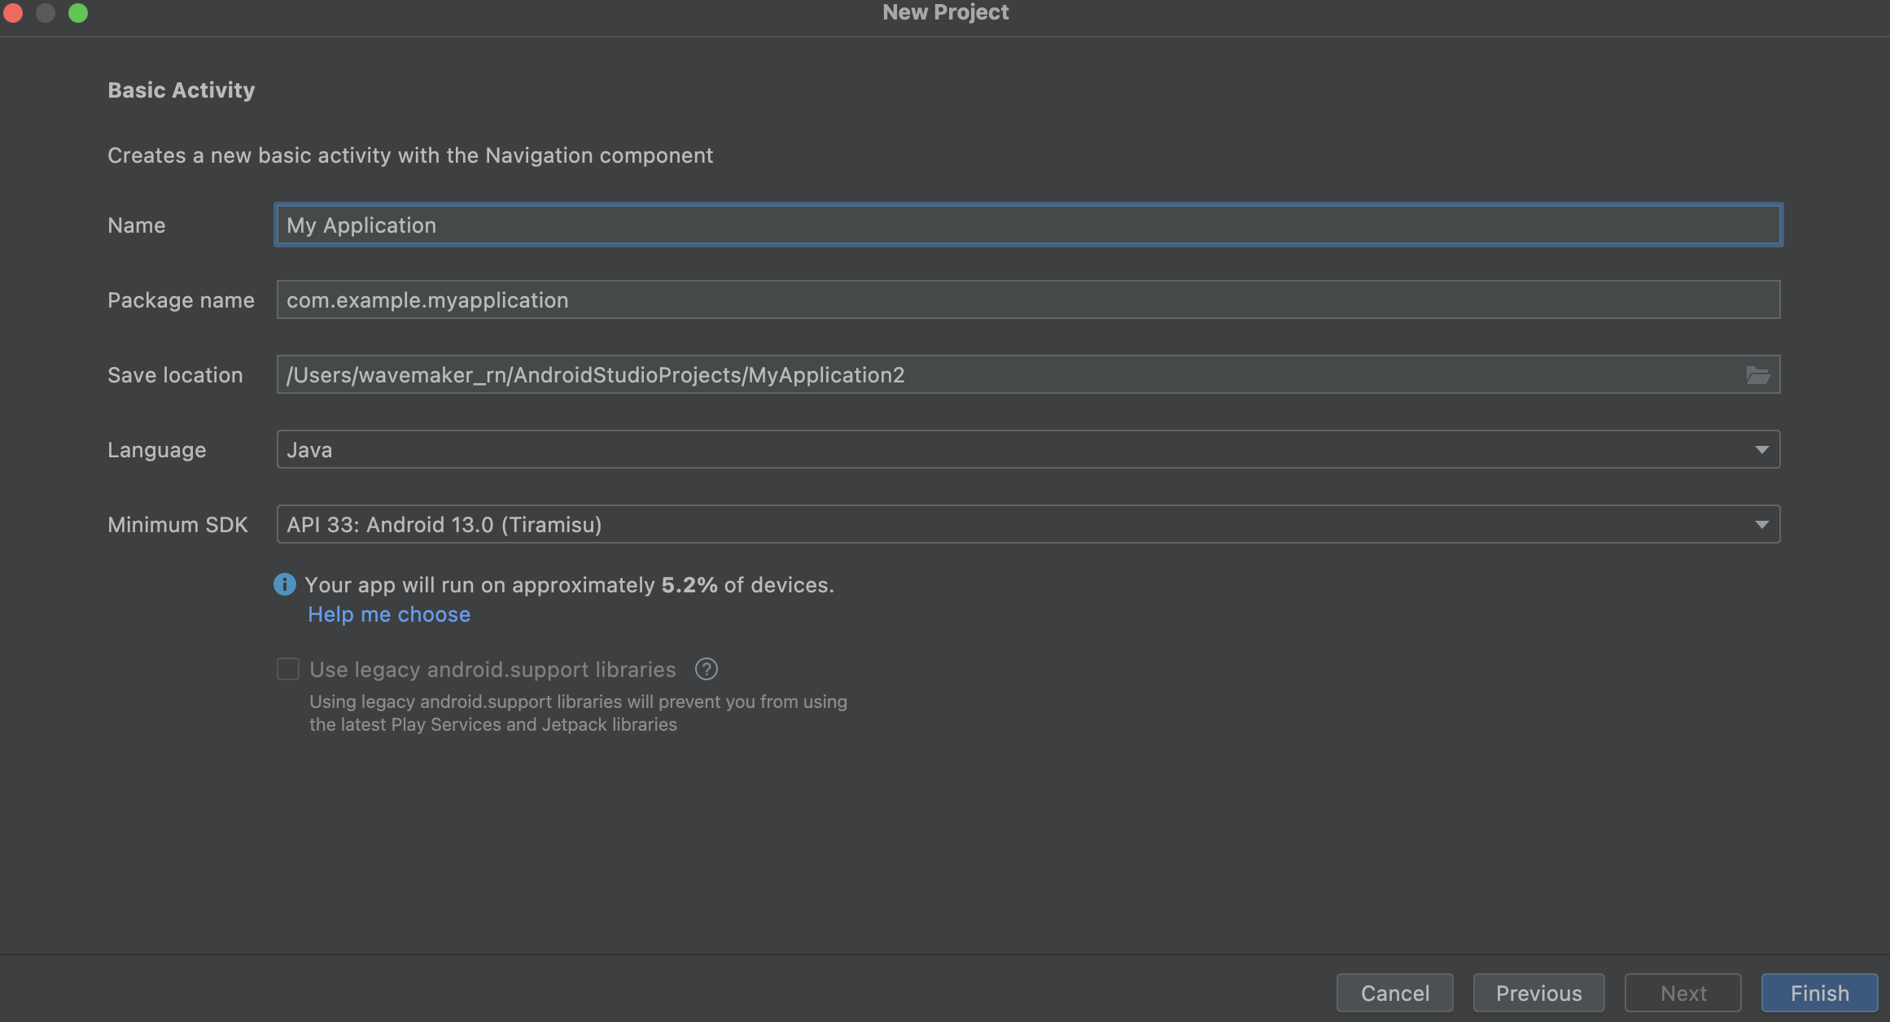Click the disabled Next button

point(1682,993)
